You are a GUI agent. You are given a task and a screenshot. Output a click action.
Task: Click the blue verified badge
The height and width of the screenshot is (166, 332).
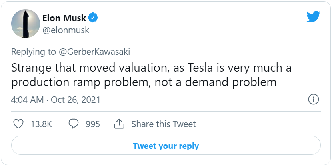coord(93,18)
